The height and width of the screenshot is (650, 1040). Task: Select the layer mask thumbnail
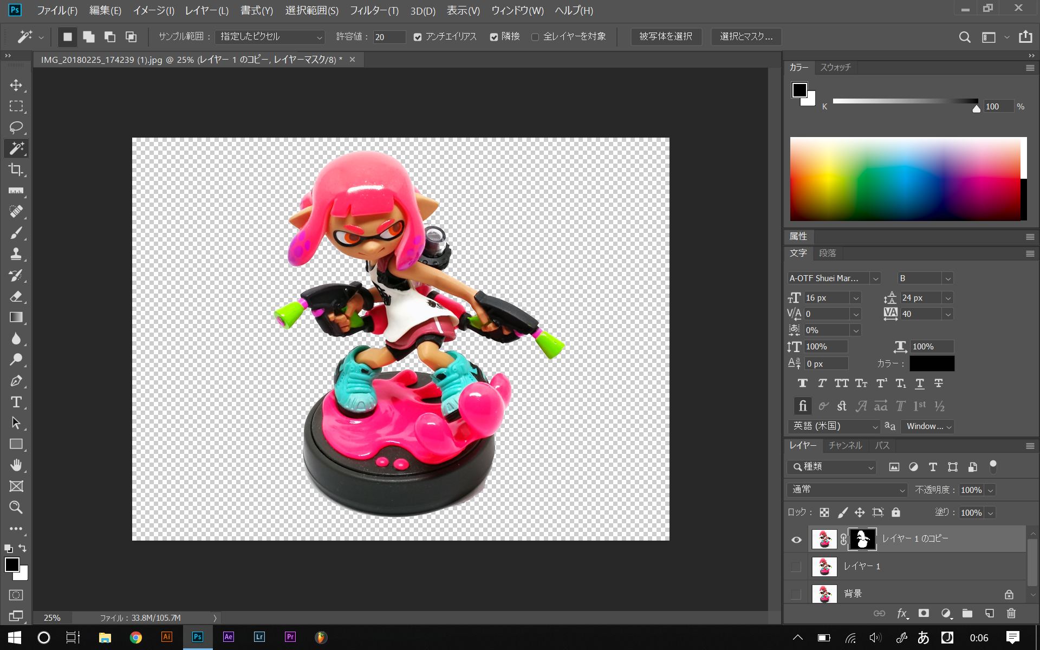[x=862, y=539]
